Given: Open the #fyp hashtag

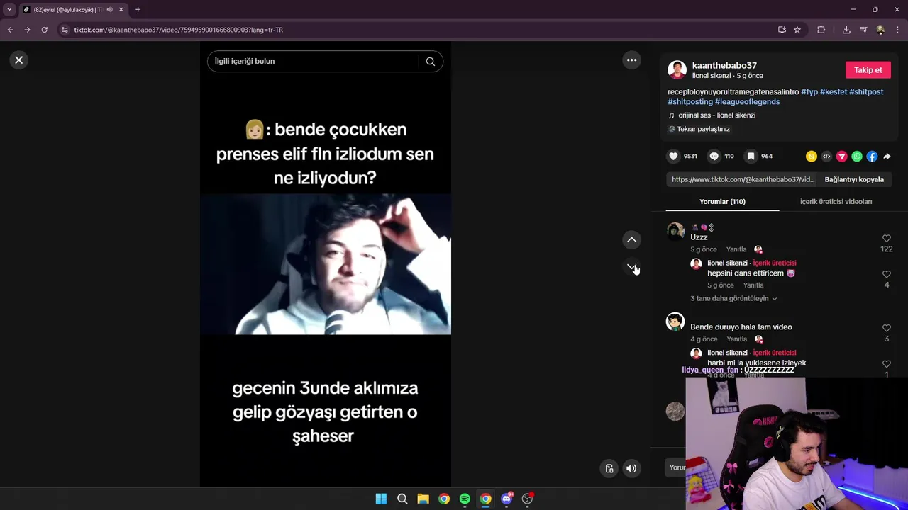Looking at the screenshot, I should tap(809, 92).
